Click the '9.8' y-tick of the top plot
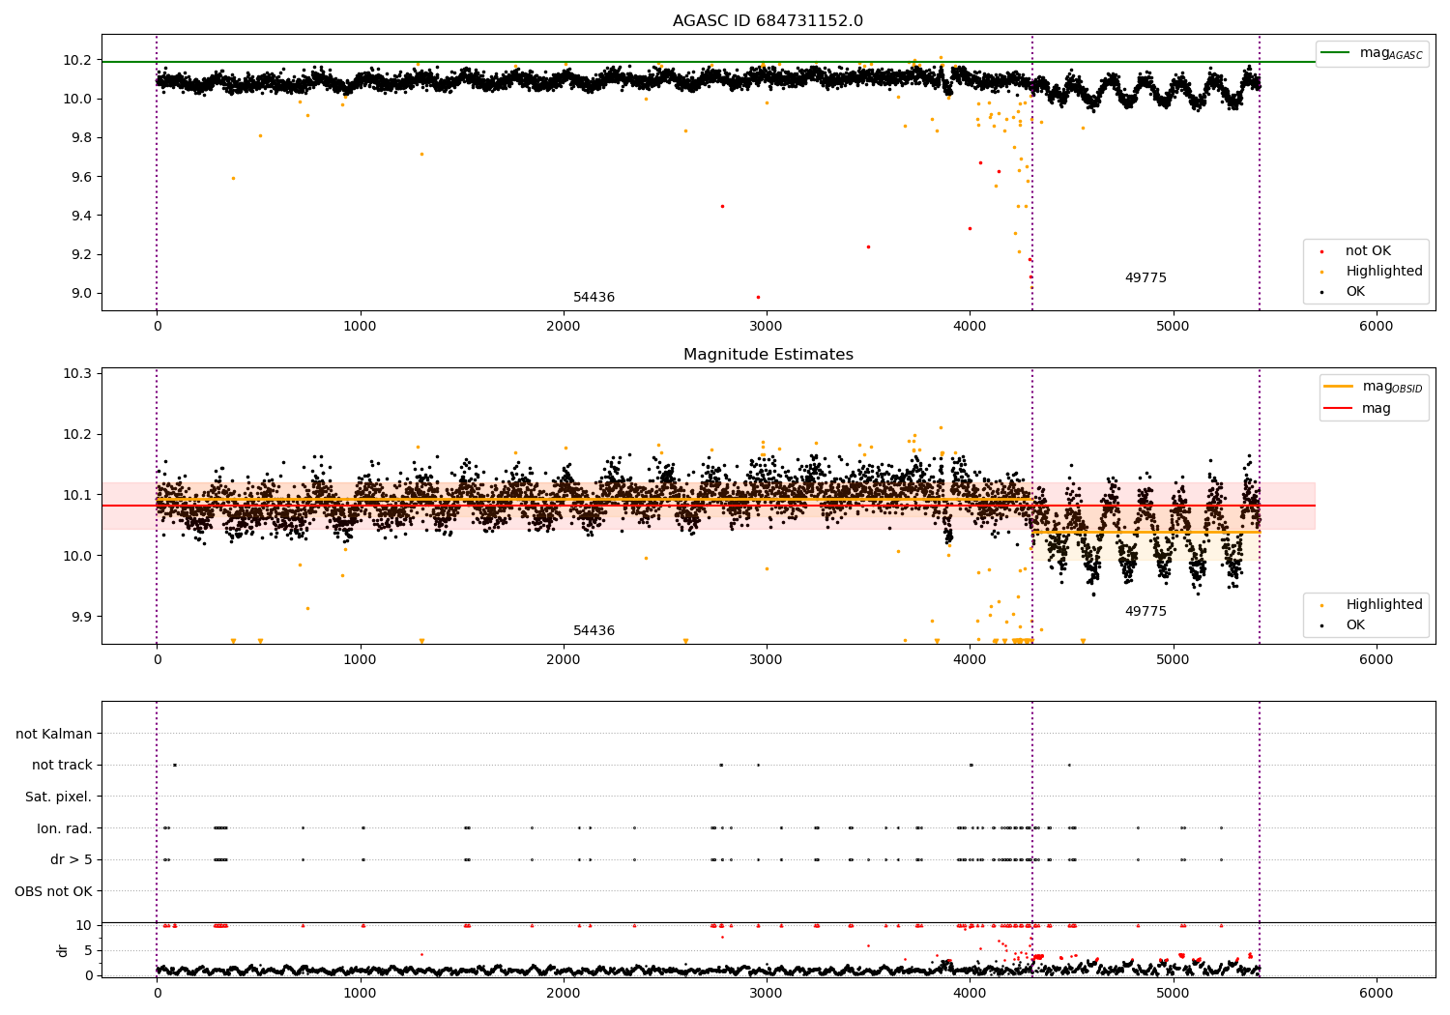The width and height of the screenshot is (1450, 1015). (x=81, y=138)
